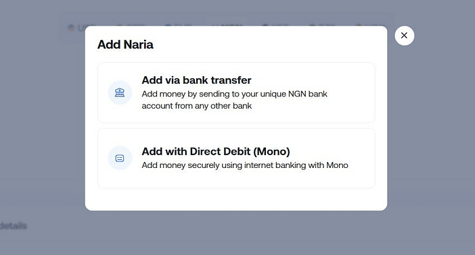Viewport: 475px width, 255px height.
Task: Click 'account from any other bank' text line
Action: [197, 106]
